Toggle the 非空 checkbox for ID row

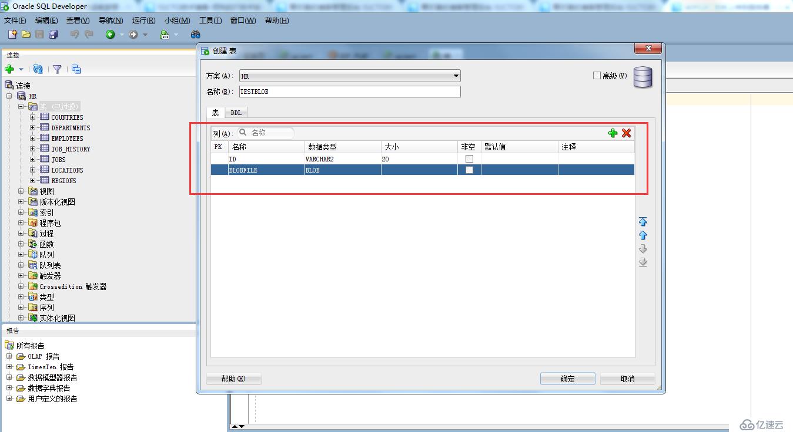[469, 159]
